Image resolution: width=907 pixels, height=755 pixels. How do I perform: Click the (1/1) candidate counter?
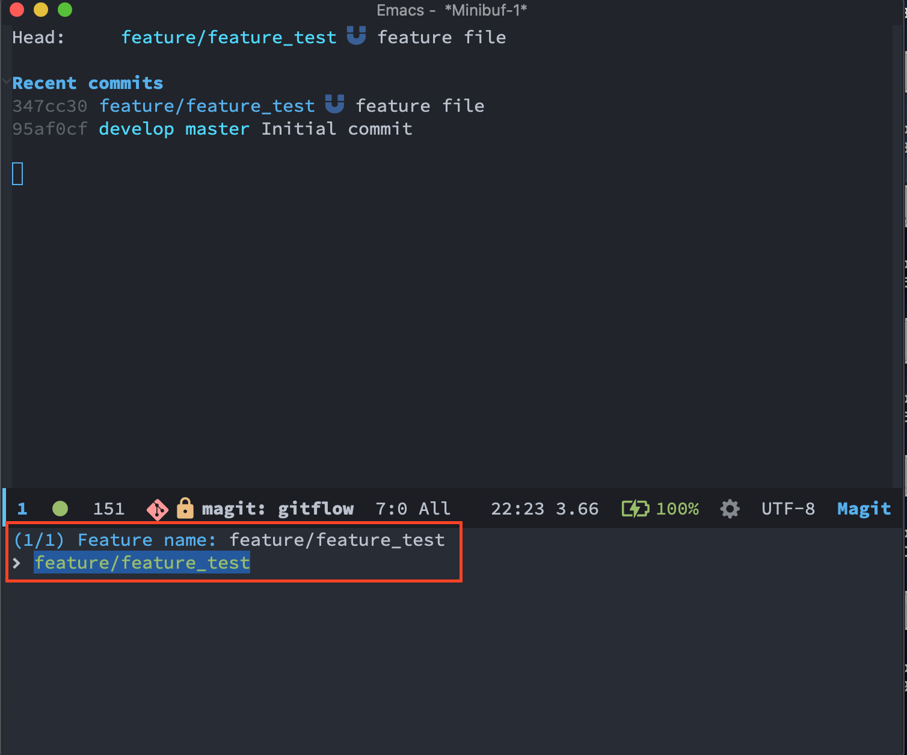coord(39,540)
